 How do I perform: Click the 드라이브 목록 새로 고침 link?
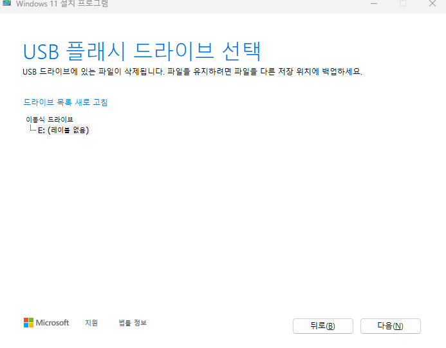(x=66, y=102)
